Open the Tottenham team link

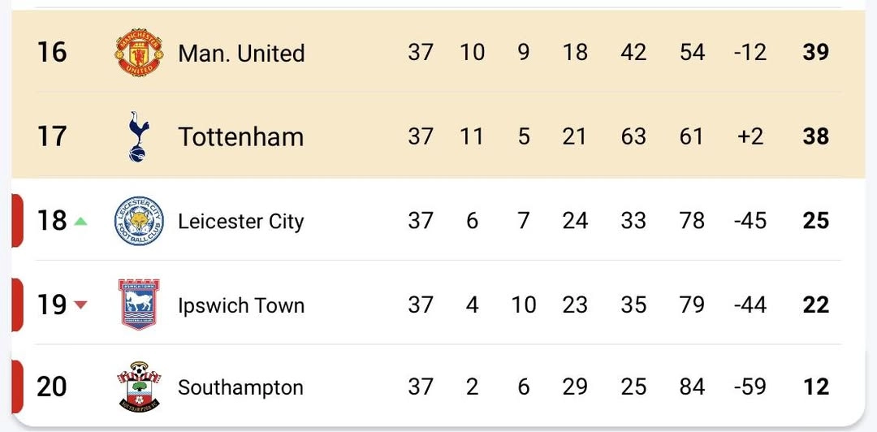[240, 137]
